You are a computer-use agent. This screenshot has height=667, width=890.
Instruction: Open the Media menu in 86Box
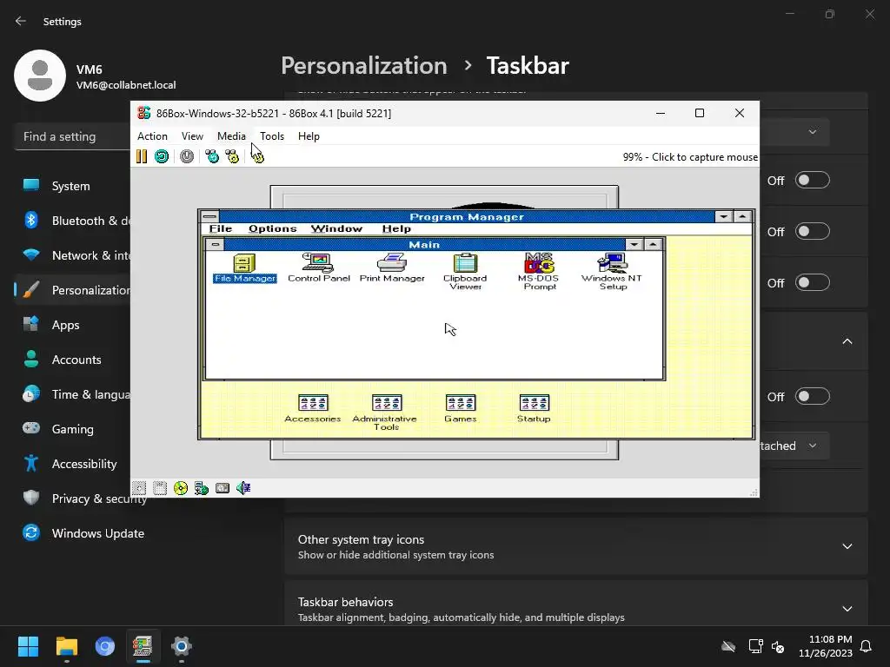pos(231,136)
